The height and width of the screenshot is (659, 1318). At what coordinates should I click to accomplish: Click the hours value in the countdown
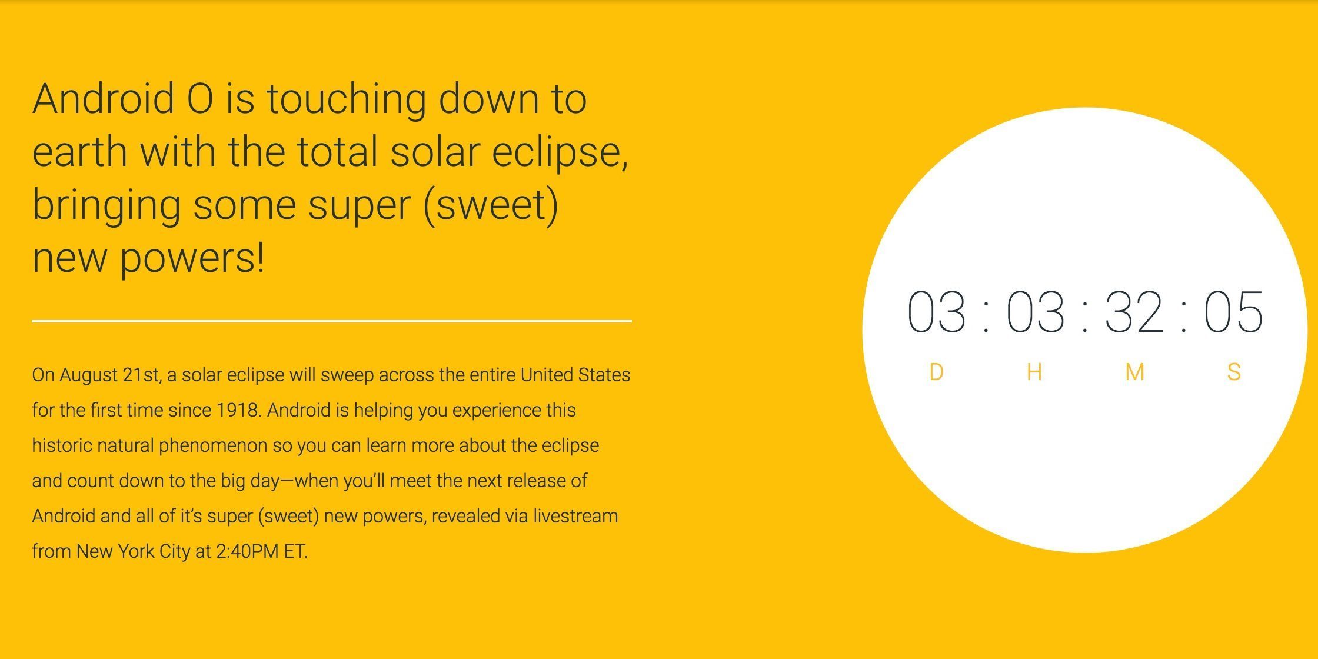pos(1036,312)
